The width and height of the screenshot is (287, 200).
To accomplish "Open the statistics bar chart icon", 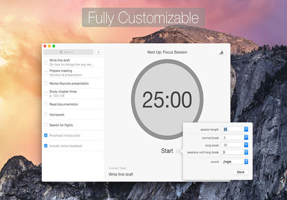I will (x=221, y=53).
